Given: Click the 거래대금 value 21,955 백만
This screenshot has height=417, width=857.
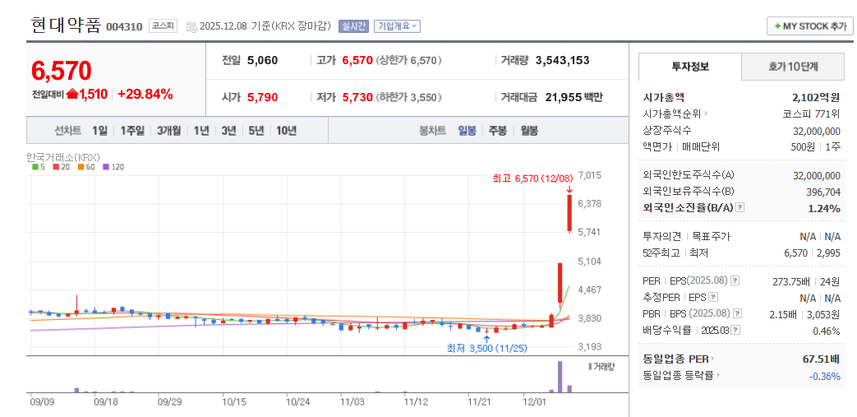Looking at the screenshot, I should pyautogui.click(x=574, y=97).
